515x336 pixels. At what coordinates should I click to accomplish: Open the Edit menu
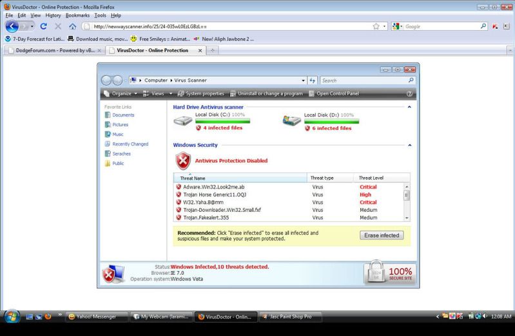[22, 15]
